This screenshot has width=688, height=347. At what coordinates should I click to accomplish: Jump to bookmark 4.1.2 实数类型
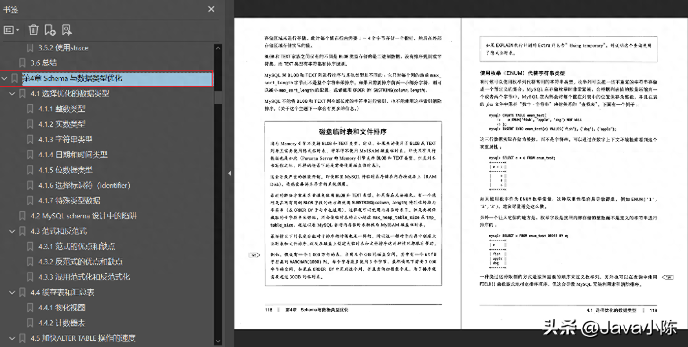(62, 124)
